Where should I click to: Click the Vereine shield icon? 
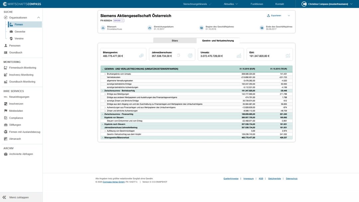tap(11, 39)
